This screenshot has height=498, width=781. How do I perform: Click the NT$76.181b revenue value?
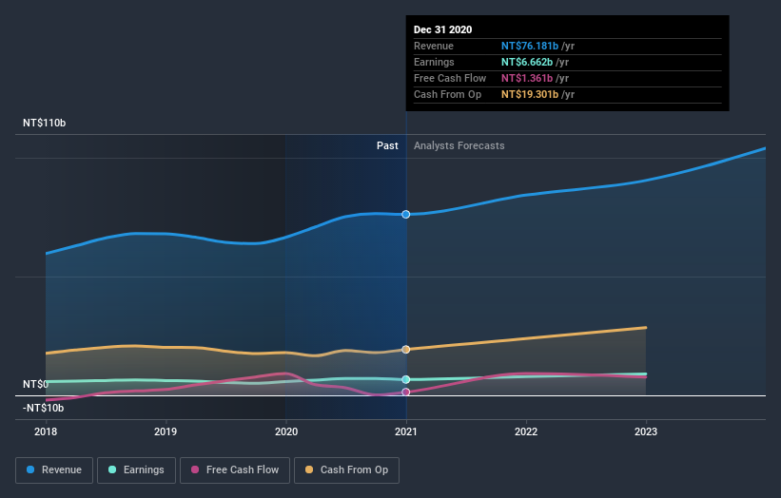pyautogui.click(x=530, y=46)
